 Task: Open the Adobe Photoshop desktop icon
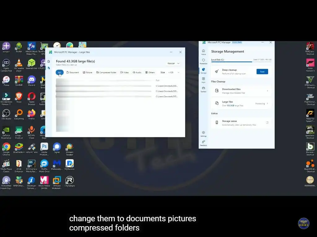point(44,149)
